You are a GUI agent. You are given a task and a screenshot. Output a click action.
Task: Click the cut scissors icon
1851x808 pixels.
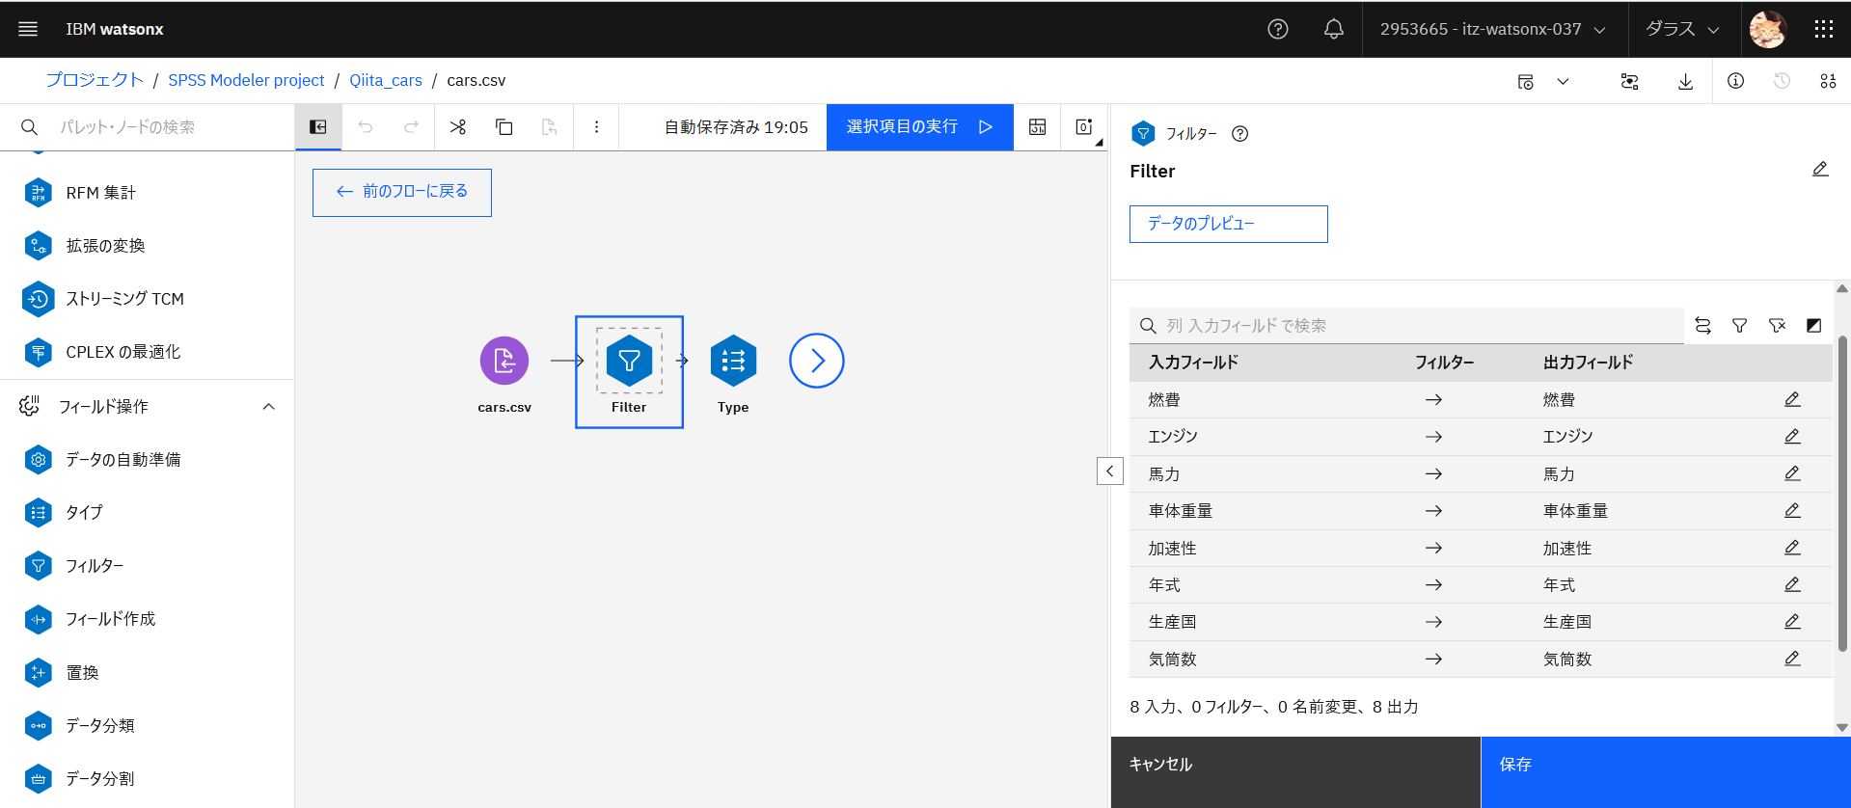pyautogui.click(x=458, y=127)
